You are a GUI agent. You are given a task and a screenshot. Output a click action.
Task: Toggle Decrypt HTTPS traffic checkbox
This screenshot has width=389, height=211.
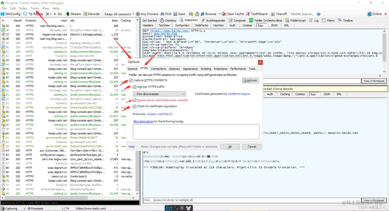[x=135, y=87]
